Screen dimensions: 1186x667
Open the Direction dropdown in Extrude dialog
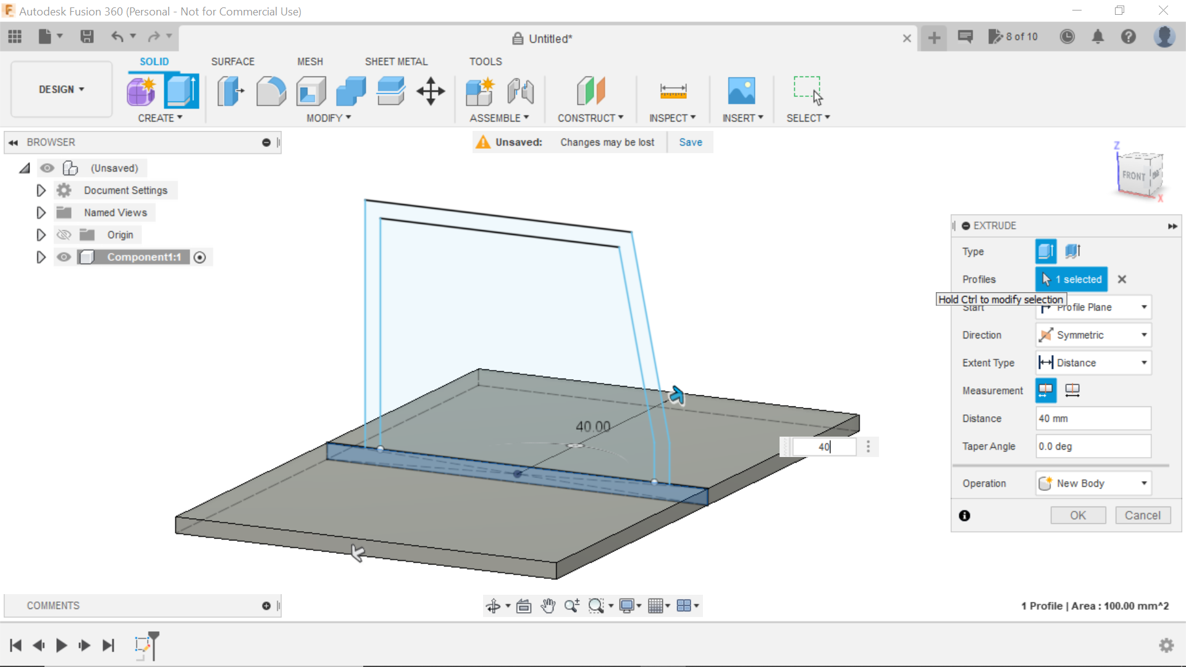1092,334
